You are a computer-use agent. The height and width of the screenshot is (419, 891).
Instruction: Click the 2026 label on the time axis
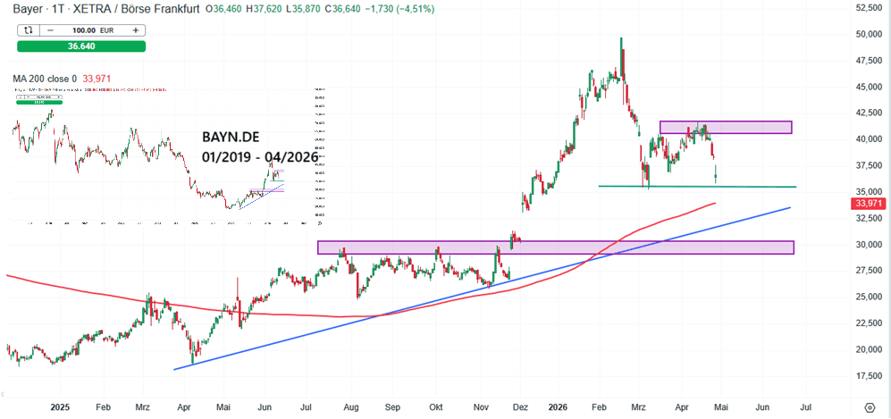point(558,407)
